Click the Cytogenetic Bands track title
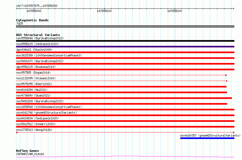Image resolution: width=242 pixels, height=160 pixels. tap(32, 20)
